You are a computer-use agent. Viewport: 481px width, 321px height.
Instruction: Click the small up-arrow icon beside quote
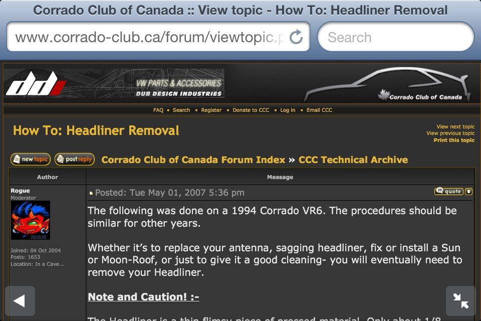(468, 191)
